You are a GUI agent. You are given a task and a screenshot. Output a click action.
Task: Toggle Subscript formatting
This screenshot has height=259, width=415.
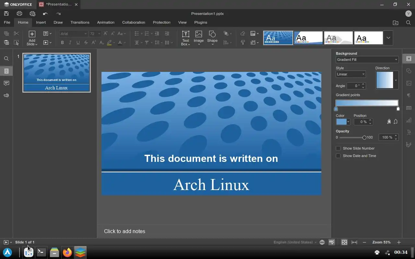pyautogui.click(x=101, y=42)
